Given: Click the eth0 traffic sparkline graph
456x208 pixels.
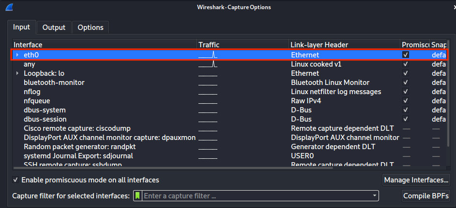Looking at the screenshot, I should (208, 55).
